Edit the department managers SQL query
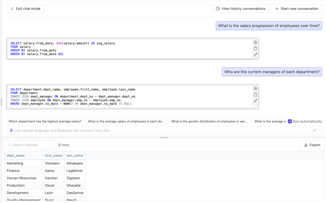 (255, 101)
